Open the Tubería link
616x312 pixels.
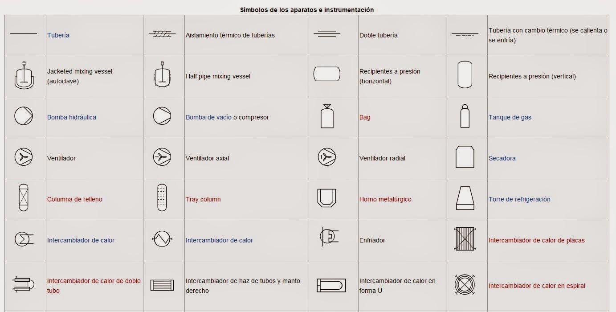[58, 35]
